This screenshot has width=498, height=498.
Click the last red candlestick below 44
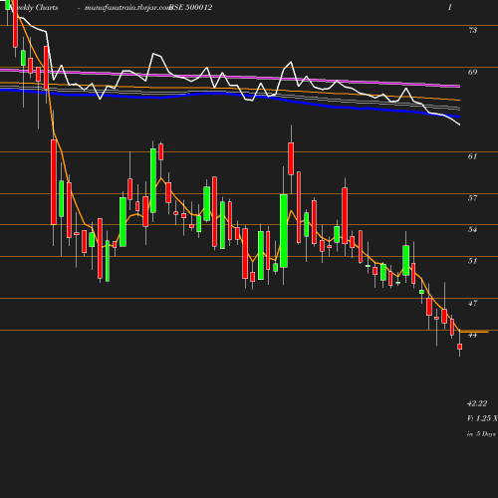460,347
